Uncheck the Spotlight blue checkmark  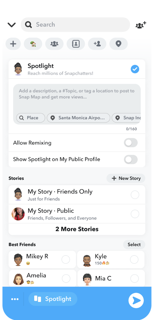135,69
